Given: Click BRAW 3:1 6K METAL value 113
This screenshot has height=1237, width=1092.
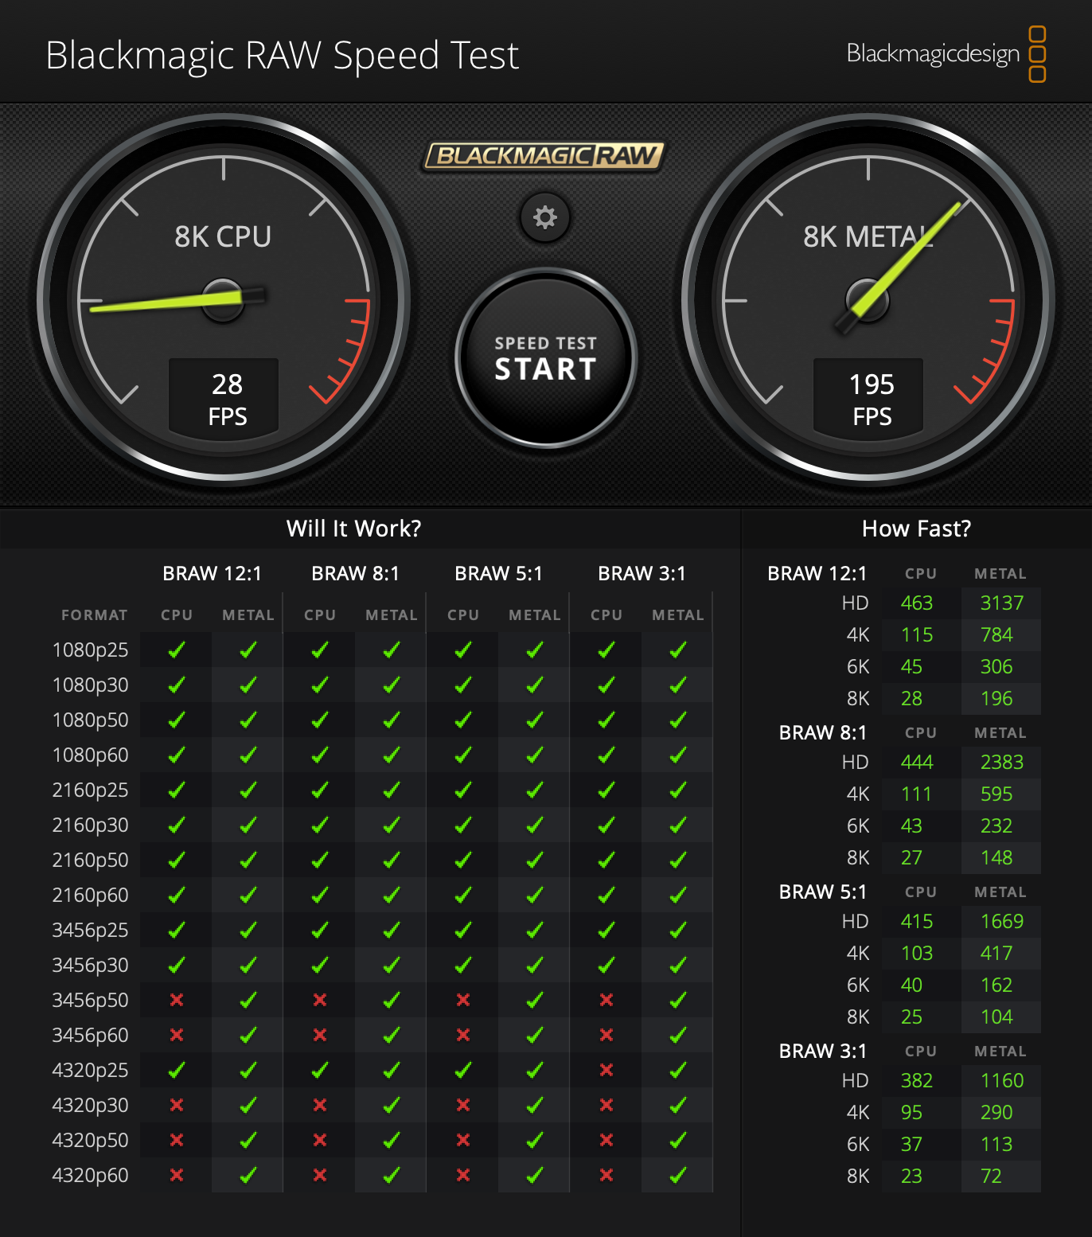Looking at the screenshot, I should point(996,1144).
